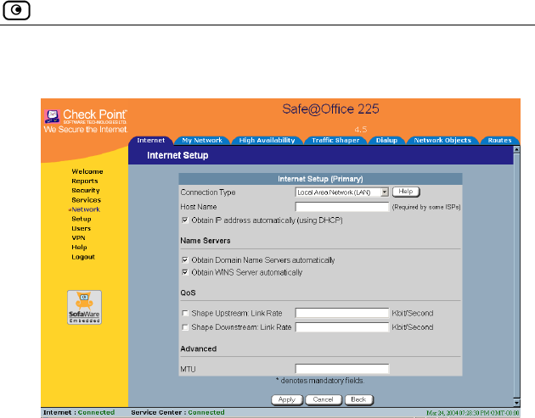Click the Shape Upstream rate input field
Screen dimensions: 535x418
point(342,313)
